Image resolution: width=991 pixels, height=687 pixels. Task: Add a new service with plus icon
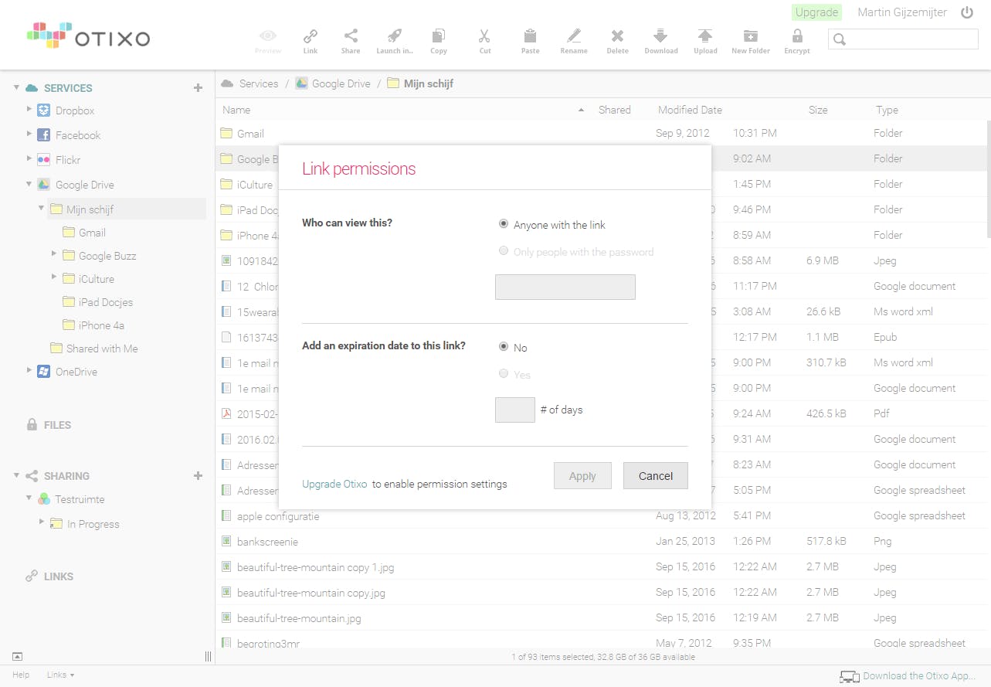[x=198, y=88]
